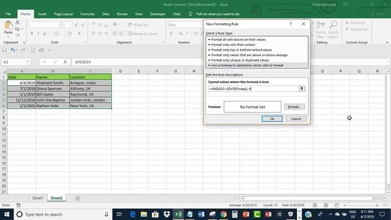Click the Redo arrow icon
Image resolution: width=391 pixels, height=220 pixels.
(x=23, y=50)
